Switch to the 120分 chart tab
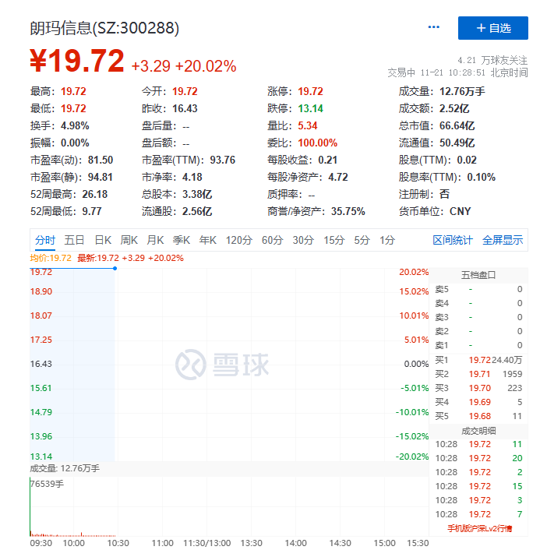Screen dimensions: 540x550 pos(239,240)
